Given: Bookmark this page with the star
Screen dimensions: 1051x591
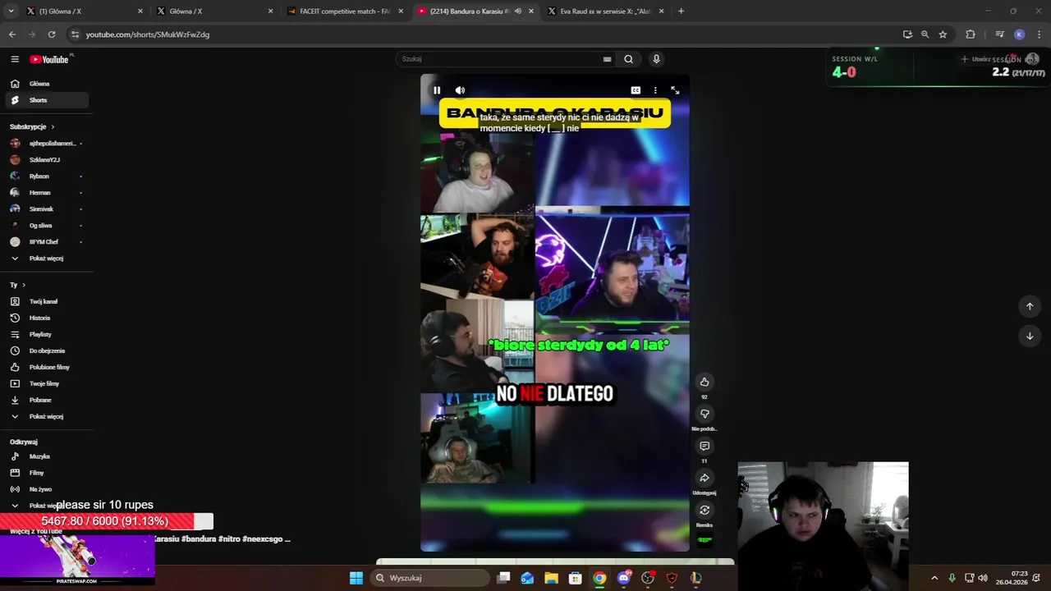Looking at the screenshot, I should pos(943,34).
